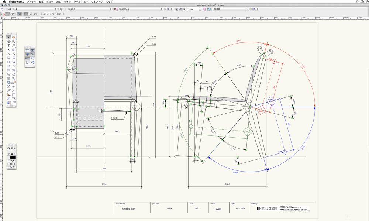Click the Circle tool in the tool palette
Screen dimensions: 369x221
pos(9,62)
